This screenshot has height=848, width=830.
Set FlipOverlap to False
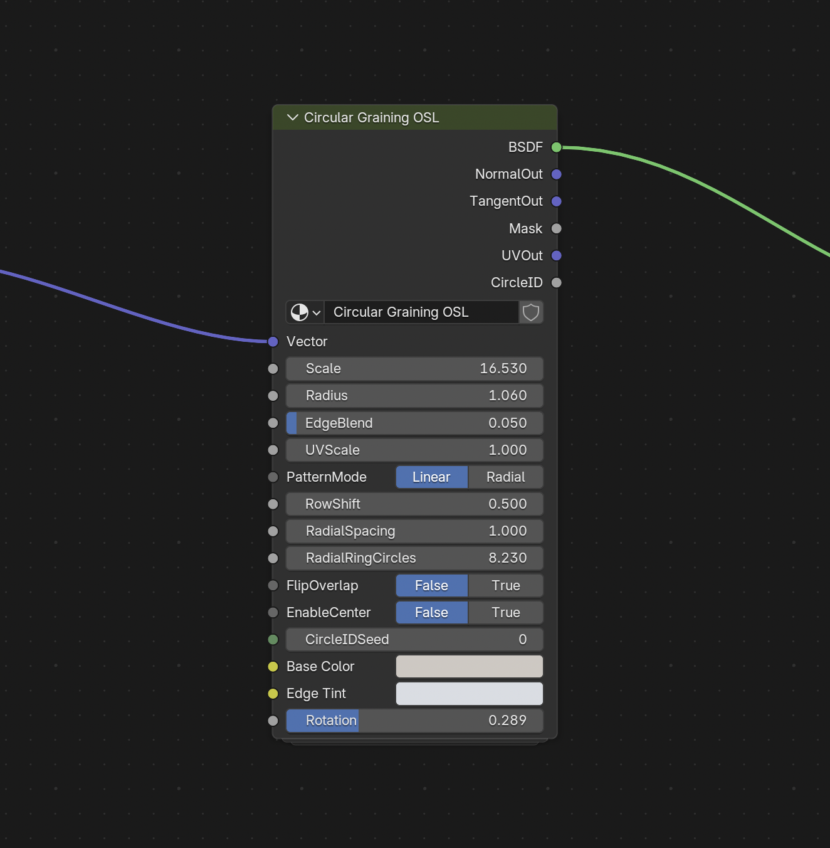(x=432, y=585)
